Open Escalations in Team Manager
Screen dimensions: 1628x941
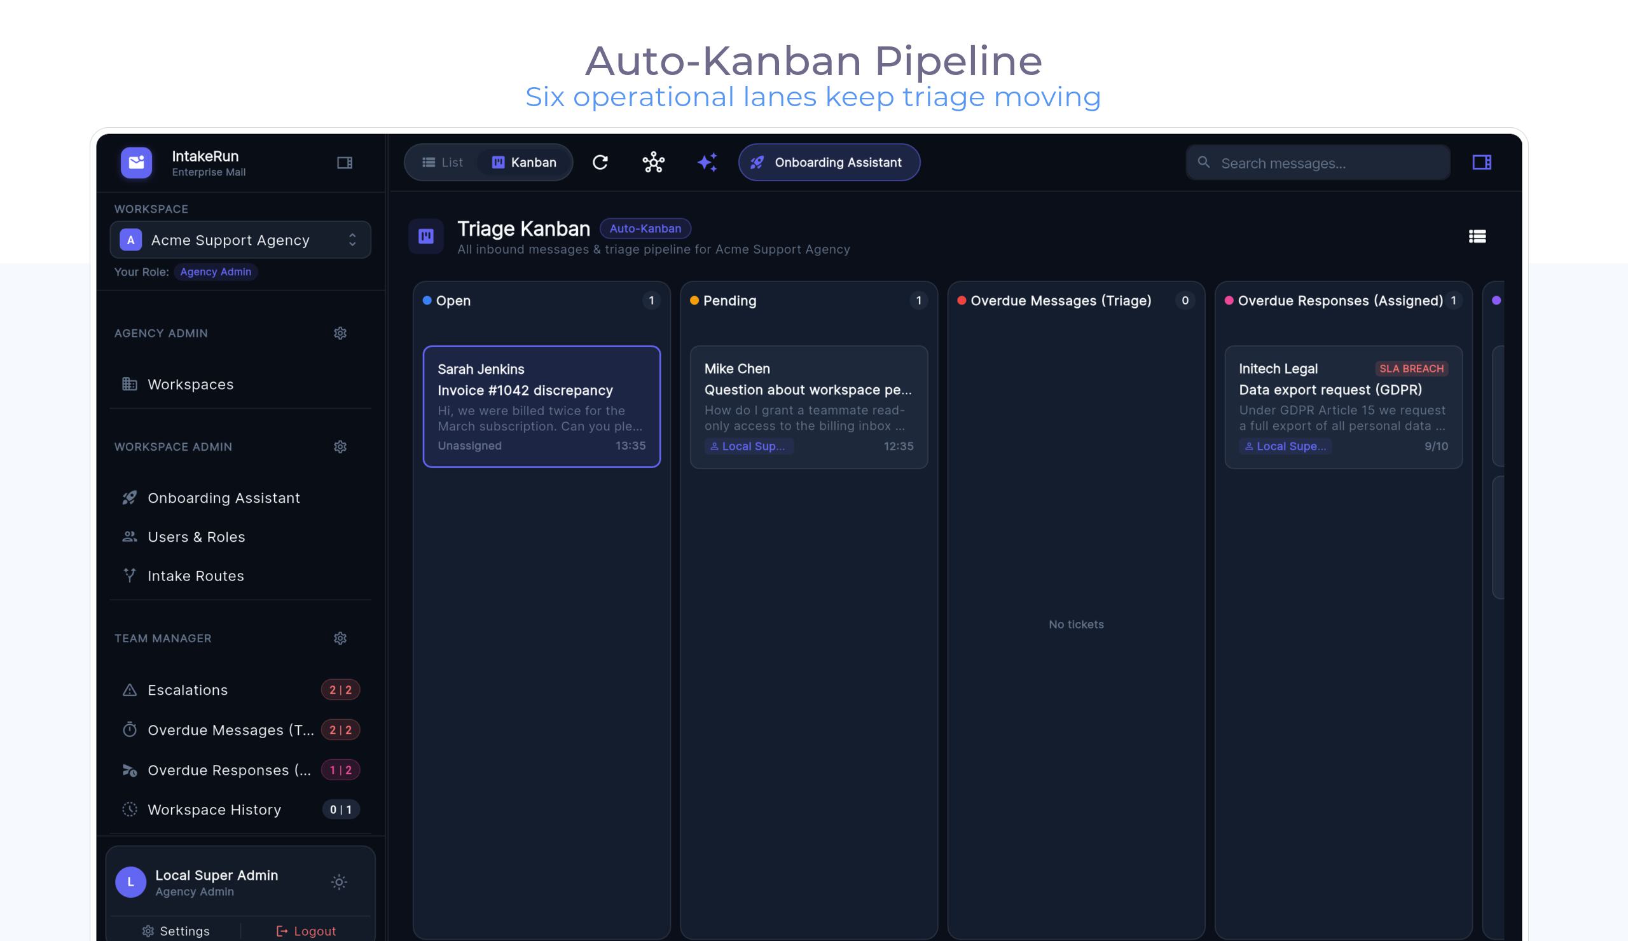[240, 690]
